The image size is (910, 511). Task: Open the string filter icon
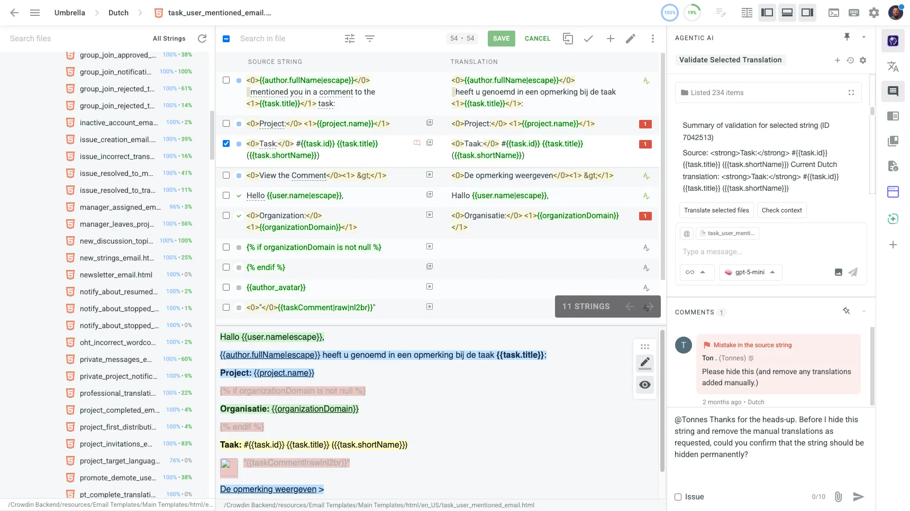coord(370,39)
